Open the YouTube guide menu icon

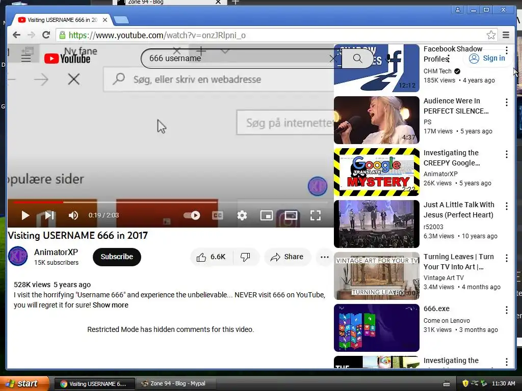pos(26,59)
